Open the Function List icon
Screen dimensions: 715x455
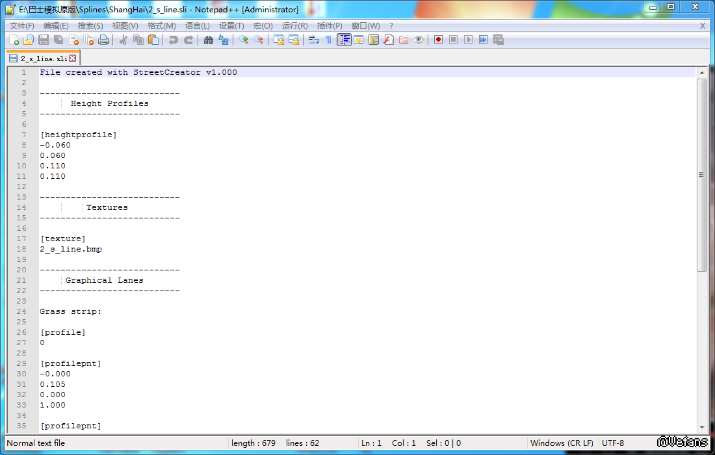click(389, 40)
